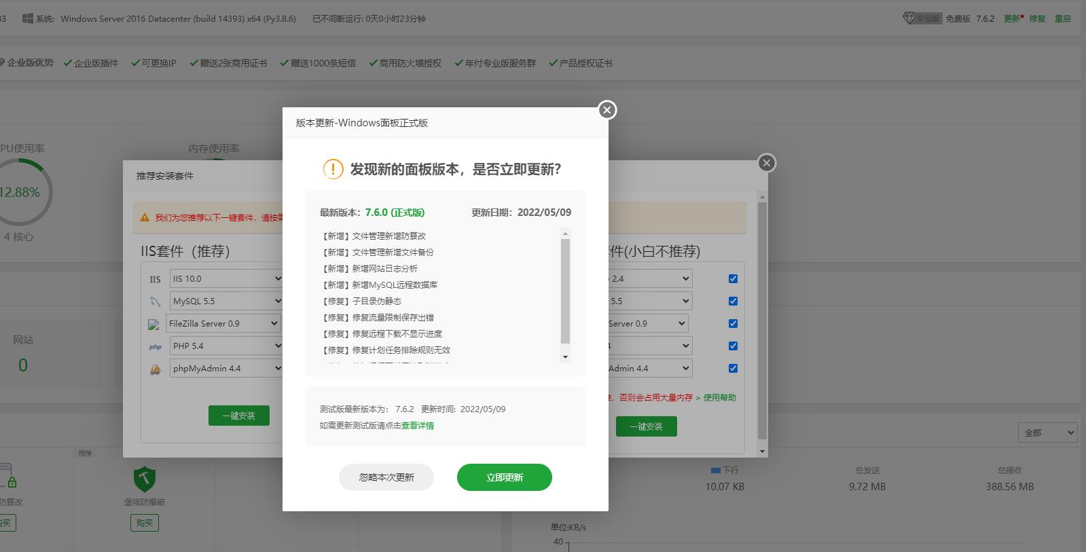Uncheck the checkbox in the right 5.5 row
This screenshot has height=552, width=1086.
tap(733, 301)
